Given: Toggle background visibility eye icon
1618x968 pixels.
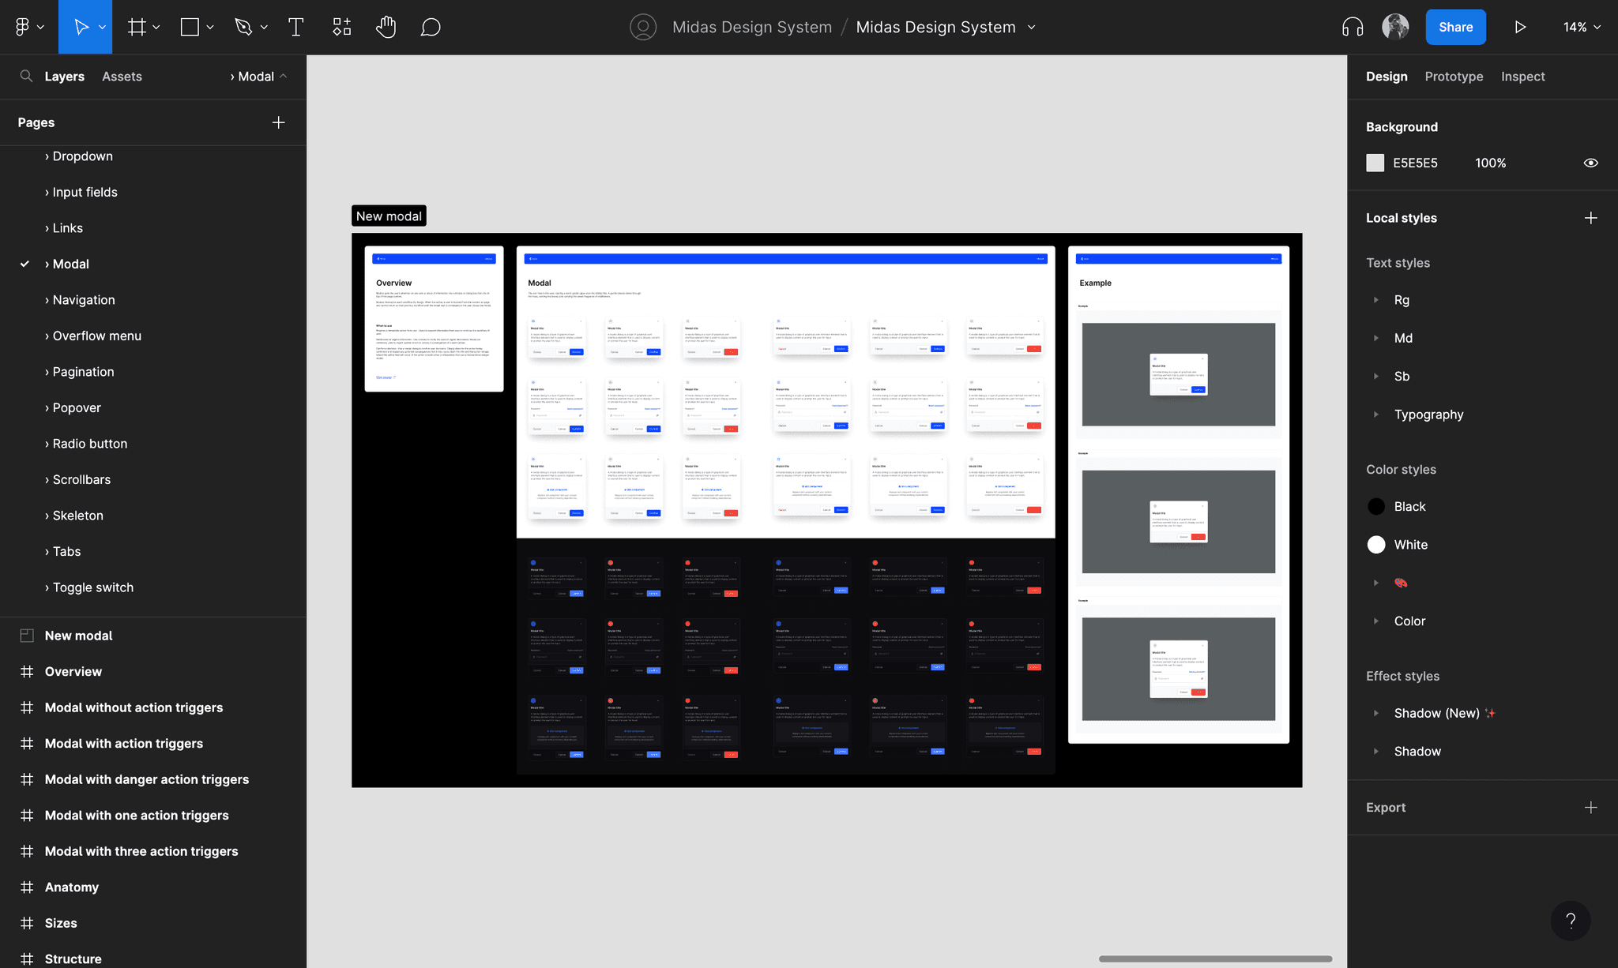Looking at the screenshot, I should pyautogui.click(x=1590, y=163).
